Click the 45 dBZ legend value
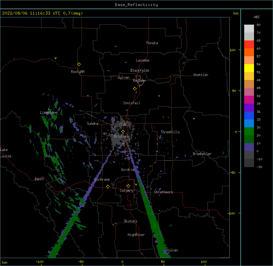The width and height of the screenshot is (273, 266). click(x=258, y=88)
